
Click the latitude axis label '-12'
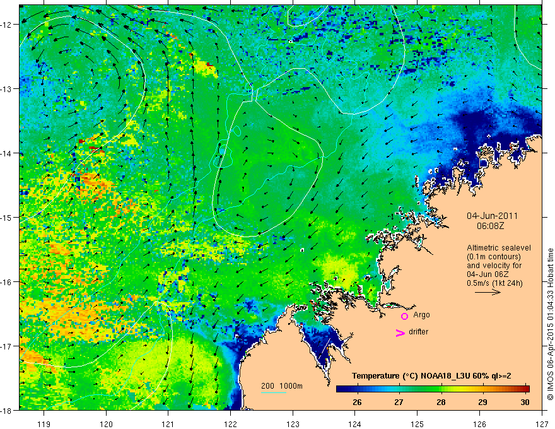(x=6, y=25)
